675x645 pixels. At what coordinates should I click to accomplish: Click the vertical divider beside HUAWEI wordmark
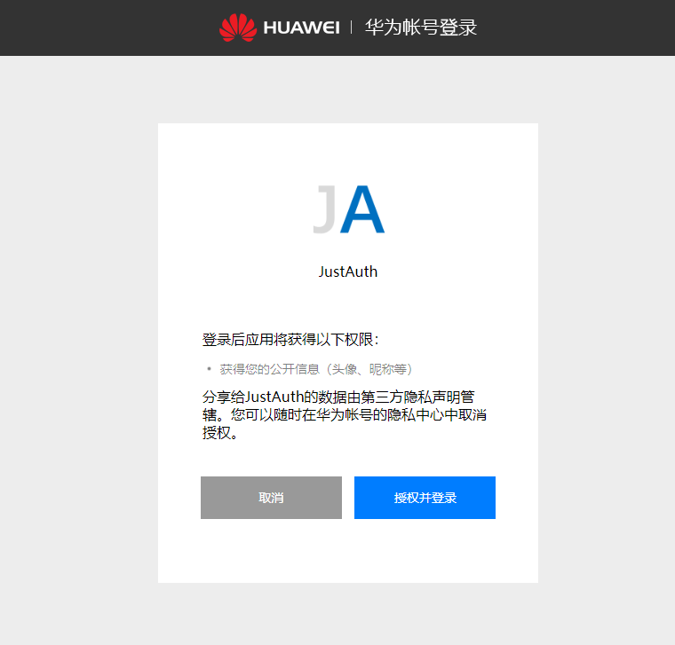click(x=352, y=28)
